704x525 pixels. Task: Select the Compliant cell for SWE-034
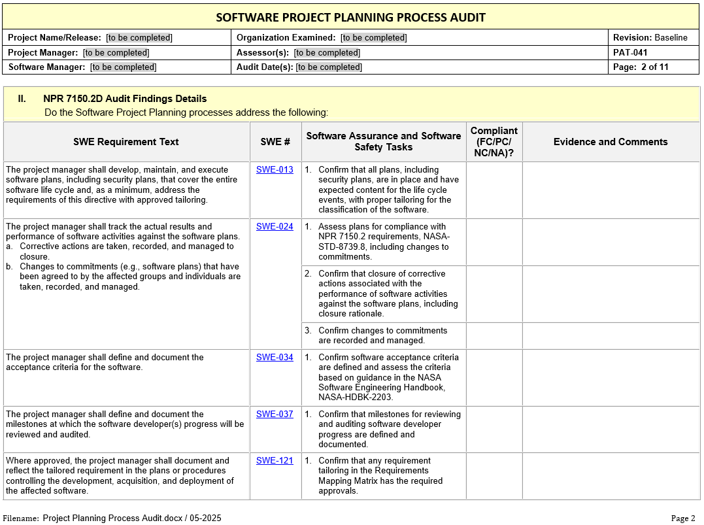pos(494,378)
